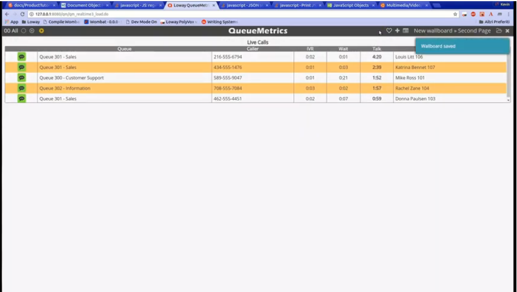Click the down arrow on Live Calls scrollbar
Image resolution: width=517 pixels, height=292 pixels.
click(509, 99)
